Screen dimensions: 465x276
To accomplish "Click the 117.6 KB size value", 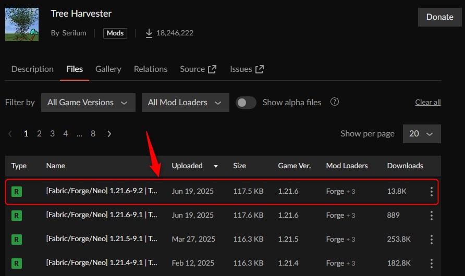I will 248,215.
